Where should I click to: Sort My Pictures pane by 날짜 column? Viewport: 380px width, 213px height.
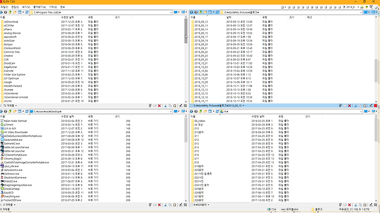(243, 17)
